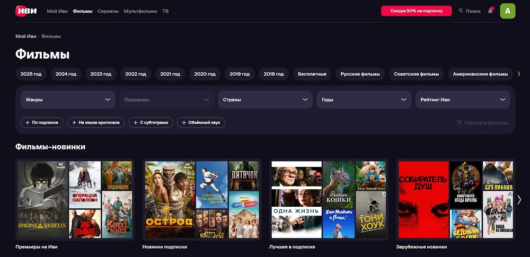Open the green user profile avatar
This screenshot has width=530, height=257.
pos(508,11)
